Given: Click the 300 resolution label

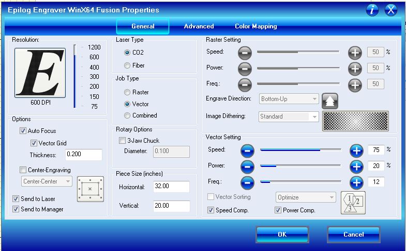Looking at the screenshot, I should point(94,77).
